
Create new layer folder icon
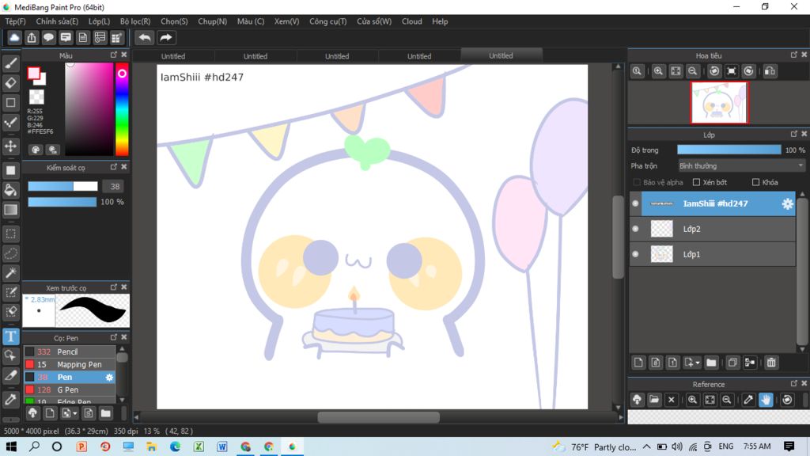point(711,363)
